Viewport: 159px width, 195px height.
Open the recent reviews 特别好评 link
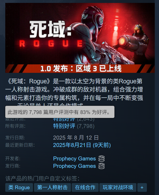pyautogui.click(x=64, y=119)
